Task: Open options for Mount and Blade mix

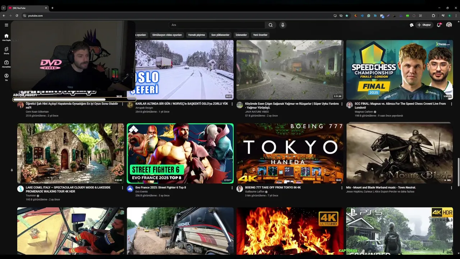Action: [x=452, y=188]
